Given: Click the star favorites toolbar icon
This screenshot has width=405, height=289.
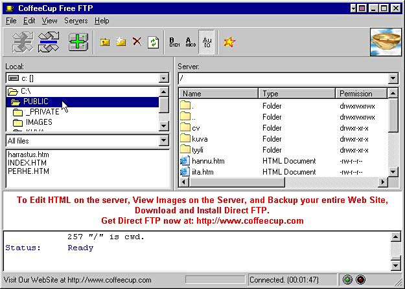Looking at the screenshot, I should [x=228, y=42].
